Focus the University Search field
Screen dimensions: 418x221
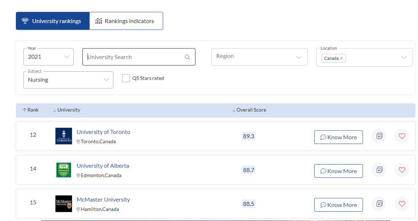[x=134, y=57]
